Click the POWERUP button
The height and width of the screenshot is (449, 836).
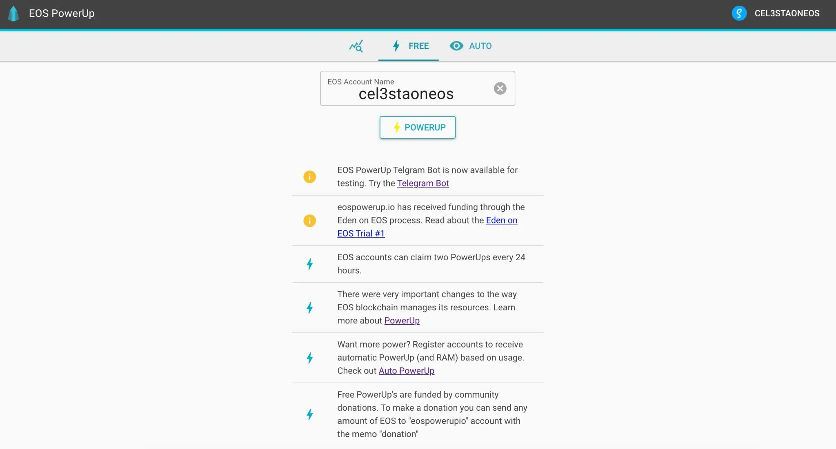tap(418, 127)
